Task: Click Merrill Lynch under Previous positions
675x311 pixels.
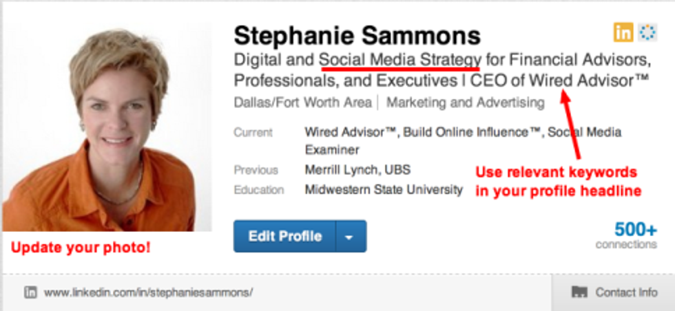Action: click(339, 170)
